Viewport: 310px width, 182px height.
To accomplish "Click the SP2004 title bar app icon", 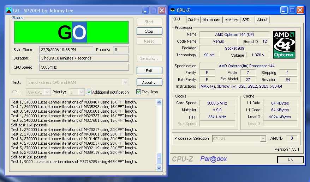I will [x=9, y=10].
